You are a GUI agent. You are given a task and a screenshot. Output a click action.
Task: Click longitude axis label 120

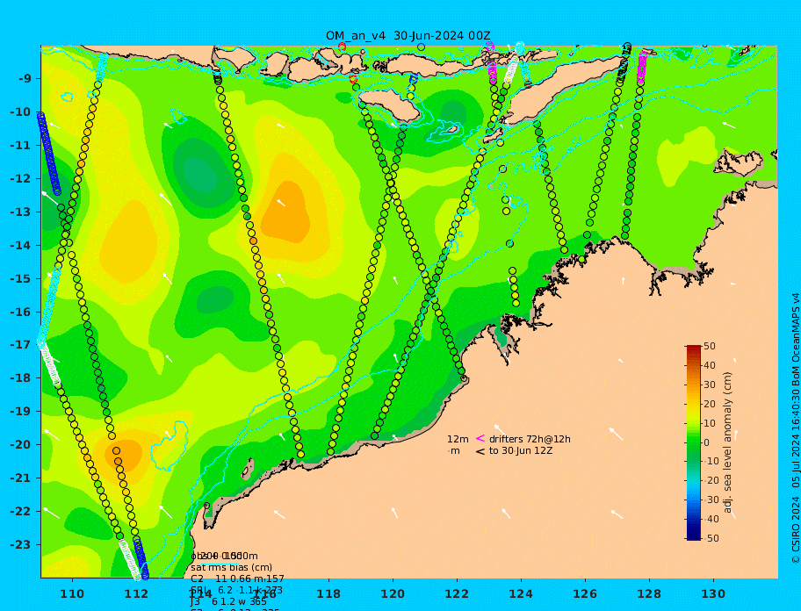coord(393,593)
